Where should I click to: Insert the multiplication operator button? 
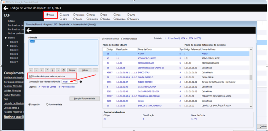click(x=47, y=70)
